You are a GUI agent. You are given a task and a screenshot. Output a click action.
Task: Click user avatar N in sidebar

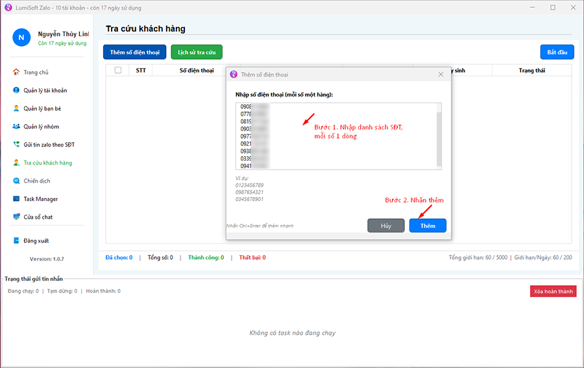point(21,38)
